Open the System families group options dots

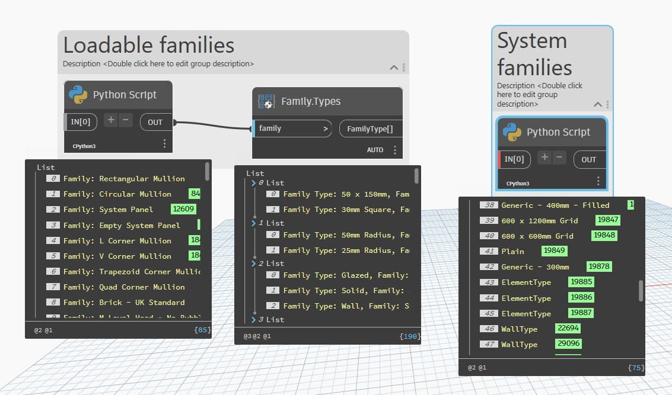point(608,104)
